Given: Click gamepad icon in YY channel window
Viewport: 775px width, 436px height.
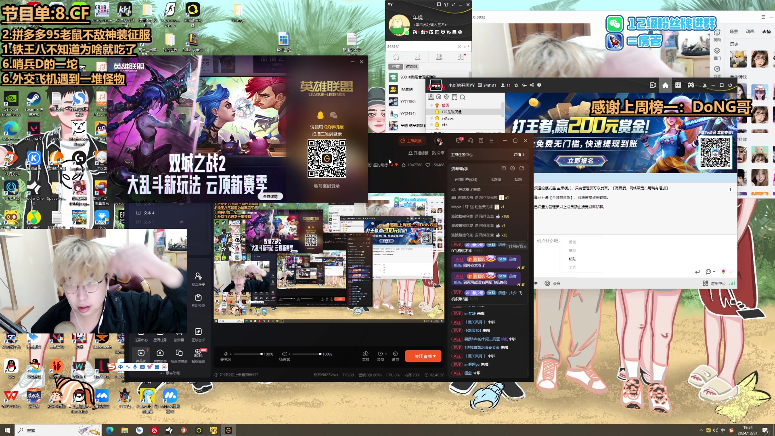Looking at the screenshot, I should pyautogui.click(x=691, y=85).
